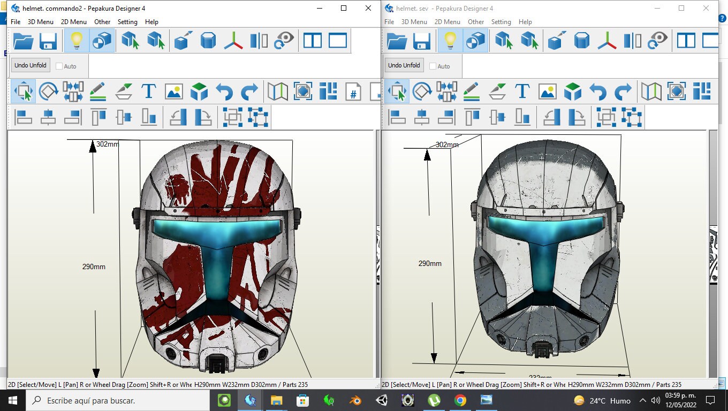Toggle the textured display sphere icon

(x=102, y=40)
